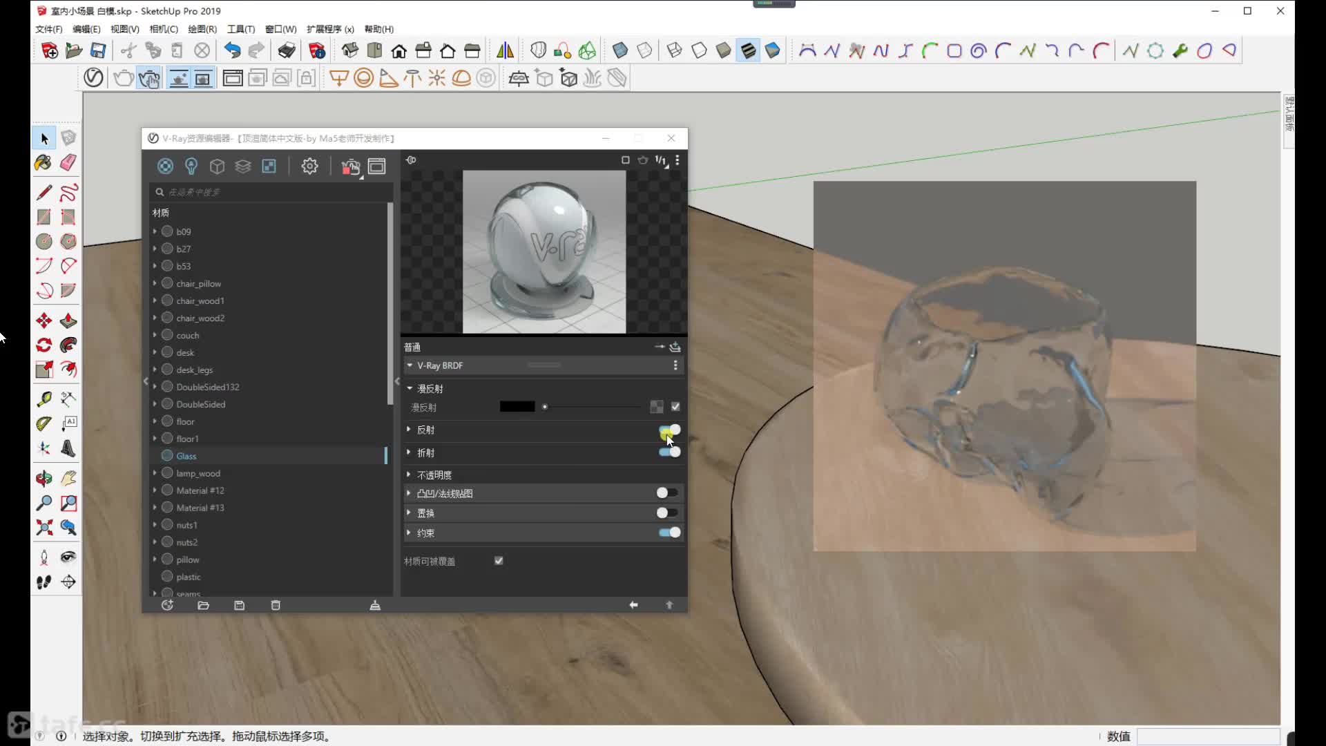Delete material with trash icon
1326x746 pixels.
pos(276,605)
